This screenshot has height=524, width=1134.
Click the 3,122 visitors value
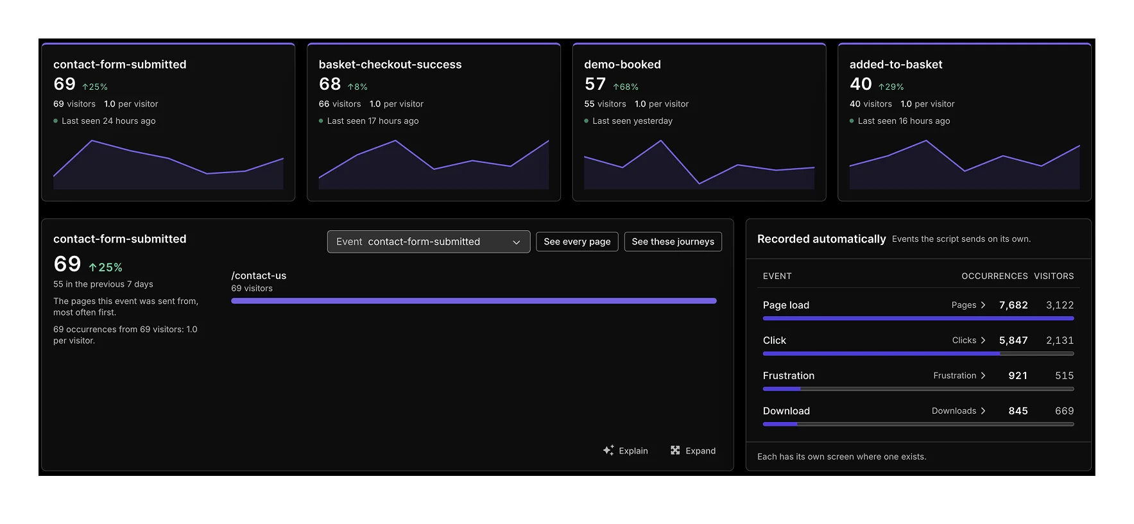point(1060,305)
